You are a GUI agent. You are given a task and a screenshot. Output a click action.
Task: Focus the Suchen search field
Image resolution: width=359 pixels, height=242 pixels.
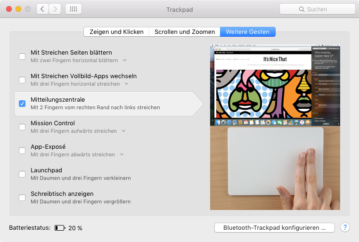[318, 9]
